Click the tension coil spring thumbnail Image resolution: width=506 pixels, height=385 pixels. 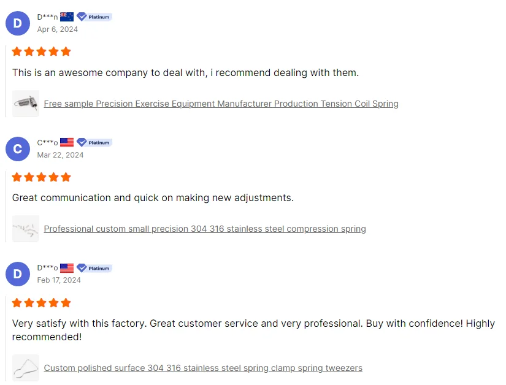(26, 104)
